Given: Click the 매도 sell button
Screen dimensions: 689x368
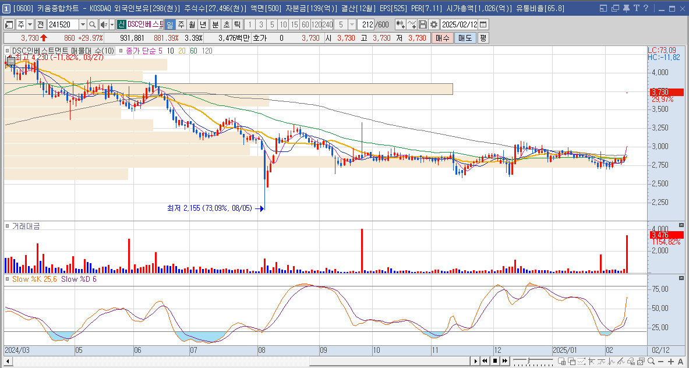Looking at the screenshot, I should (465, 38).
